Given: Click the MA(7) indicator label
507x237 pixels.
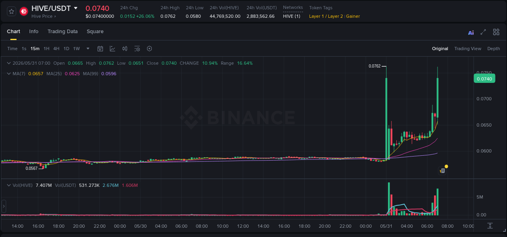Looking at the screenshot, I should tap(19, 74).
